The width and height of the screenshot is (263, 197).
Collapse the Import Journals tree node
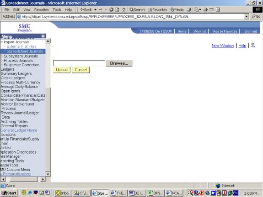tap(2, 42)
